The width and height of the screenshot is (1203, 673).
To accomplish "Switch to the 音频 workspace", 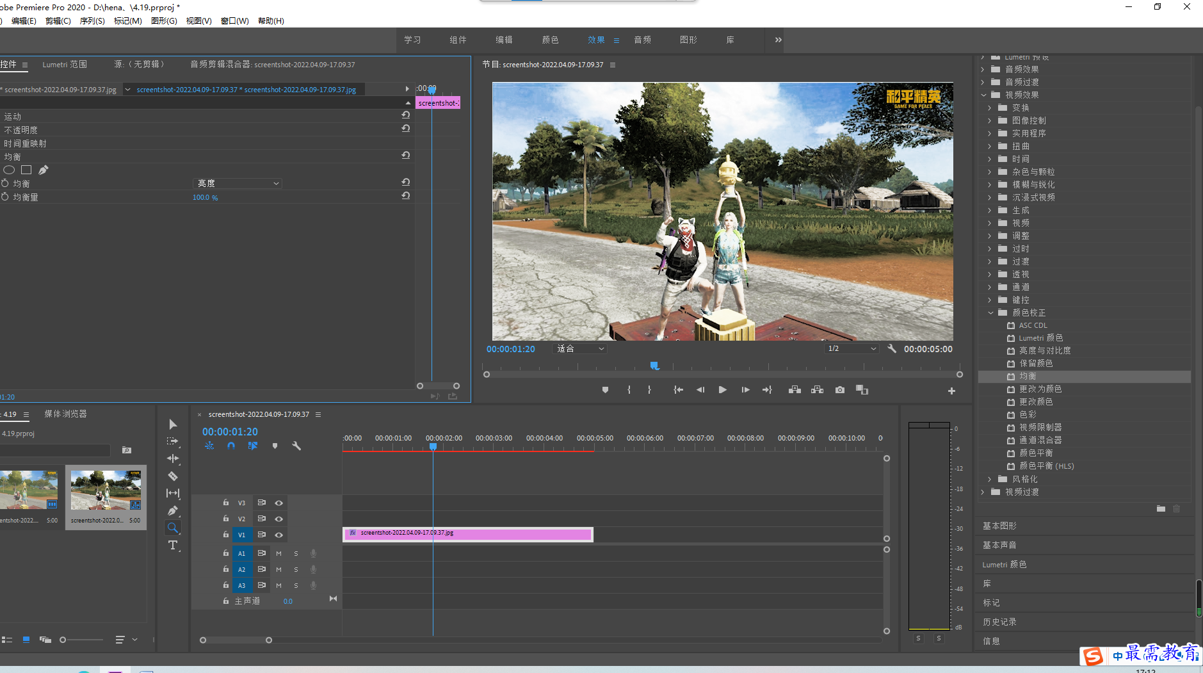I will click(x=642, y=40).
